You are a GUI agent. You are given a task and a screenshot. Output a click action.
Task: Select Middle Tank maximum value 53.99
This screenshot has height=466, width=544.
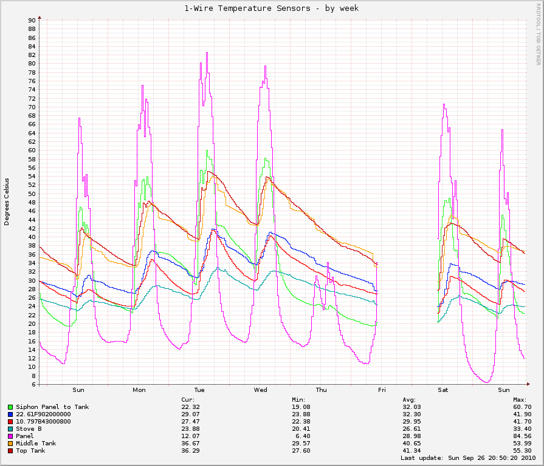tap(523, 444)
